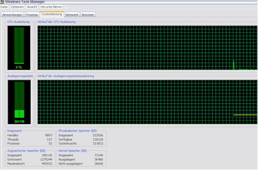Click kernel memory Insgesamt value 73140
The image size is (258, 170).
pyautogui.click(x=99, y=155)
